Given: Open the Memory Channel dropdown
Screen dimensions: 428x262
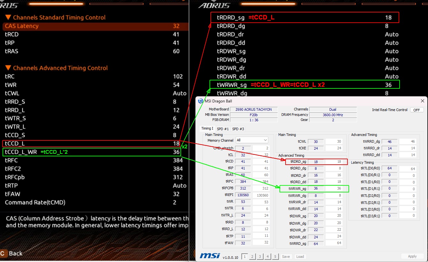Looking at the screenshot, I should (x=252, y=140).
